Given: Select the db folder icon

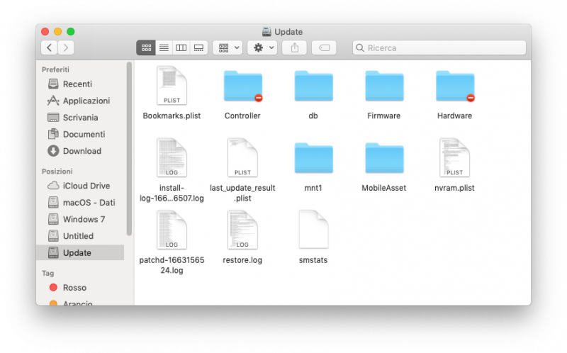Looking at the screenshot, I should pyautogui.click(x=313, y=86).
